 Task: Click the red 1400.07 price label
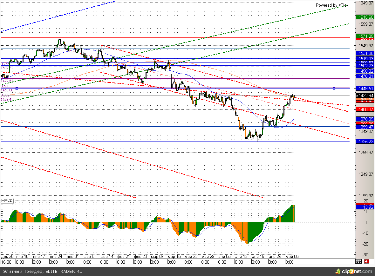click(x=365, y=109)
